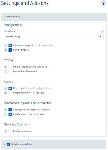108x150 pixels.
Task: Click the Collaboration Addon label
Action: [21, 144]
